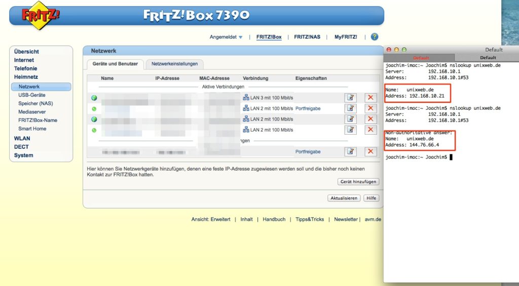Click the Verbindung column header
Screen dimensions: 519x286
255,78
